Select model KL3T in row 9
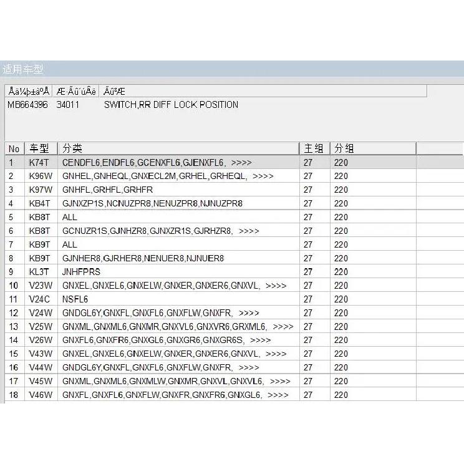 41,272
